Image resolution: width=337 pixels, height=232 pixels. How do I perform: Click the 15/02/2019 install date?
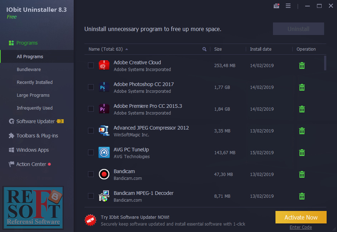[x=262, y=153]
